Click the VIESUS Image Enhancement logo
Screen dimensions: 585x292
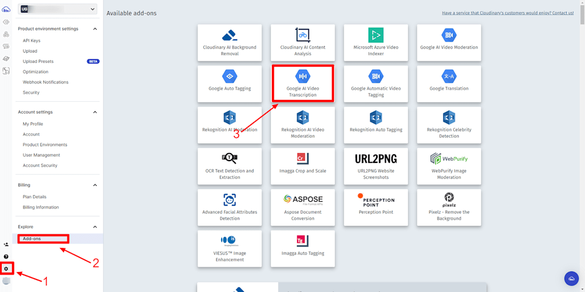(230, 241)
